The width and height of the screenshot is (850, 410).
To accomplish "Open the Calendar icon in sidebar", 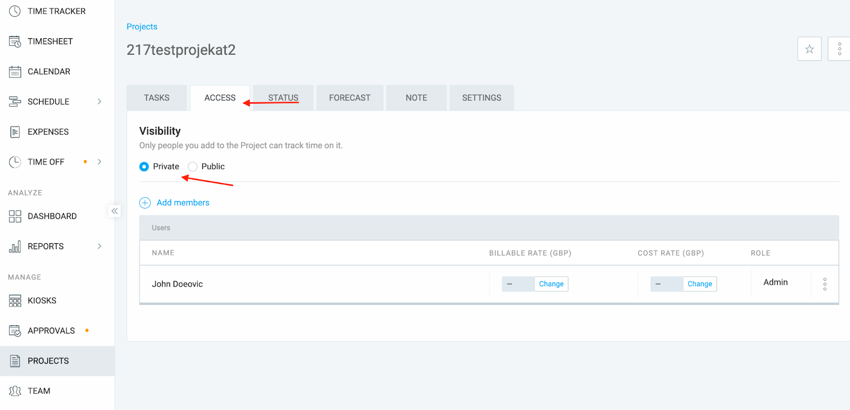I will [15, 72].
